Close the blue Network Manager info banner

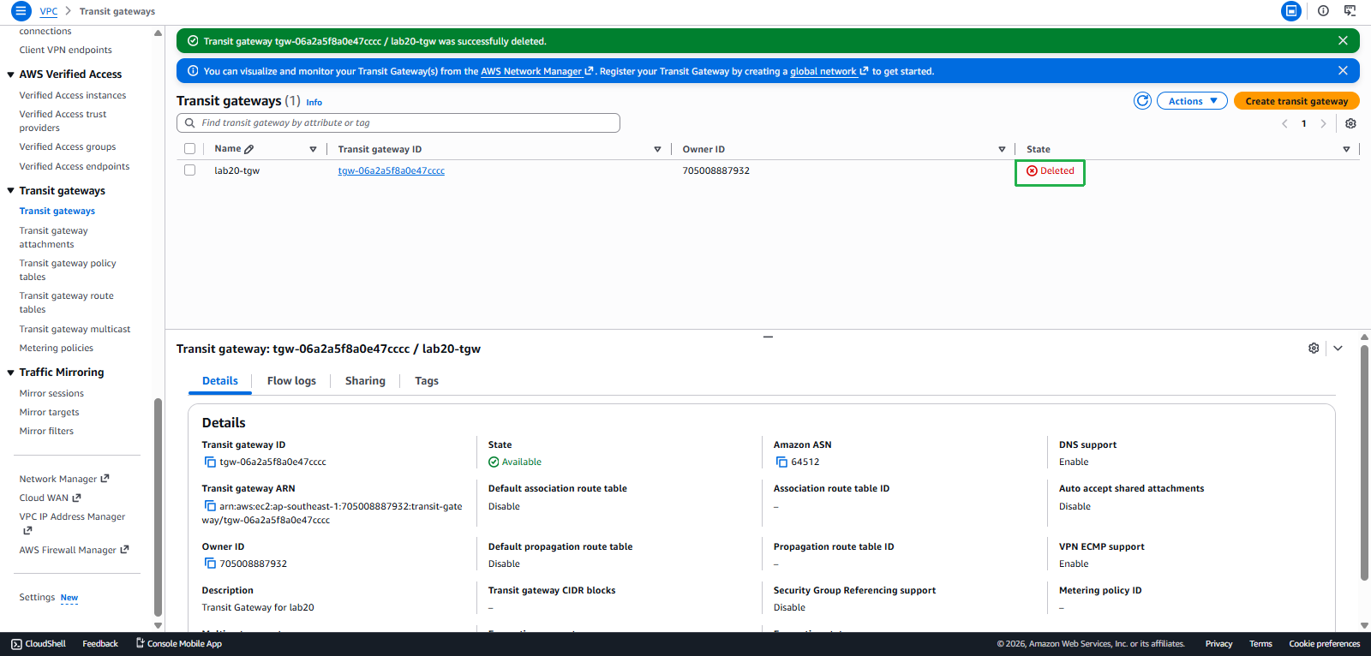(1343, 71)
